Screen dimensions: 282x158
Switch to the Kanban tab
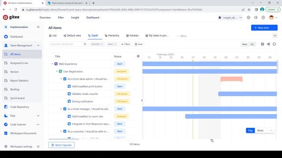(x=132, y=36)
